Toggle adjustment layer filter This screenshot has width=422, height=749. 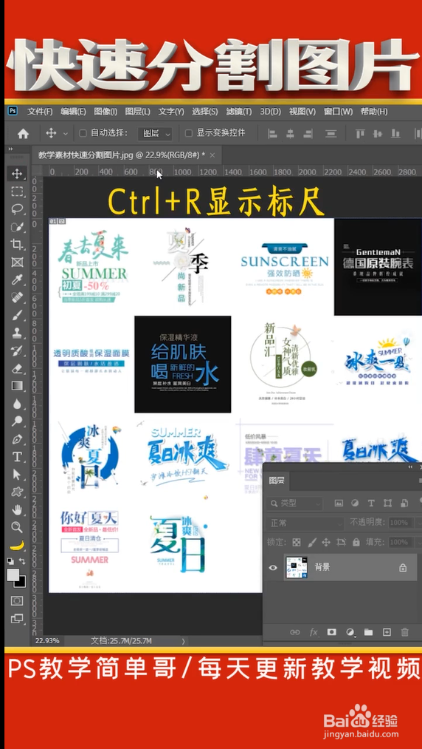tap(355, 503)
